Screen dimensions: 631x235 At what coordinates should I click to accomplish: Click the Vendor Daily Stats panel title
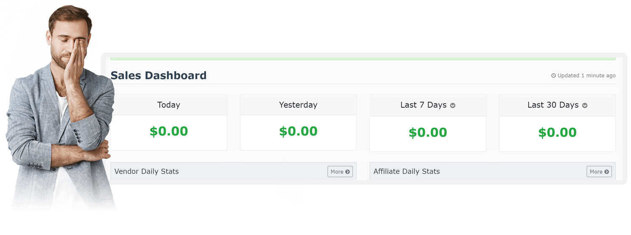[146, 171]
